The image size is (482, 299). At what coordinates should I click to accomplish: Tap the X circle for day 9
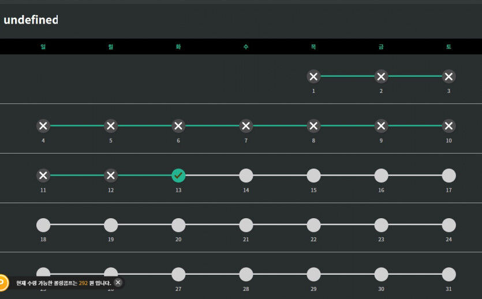(x=381, y=126)
